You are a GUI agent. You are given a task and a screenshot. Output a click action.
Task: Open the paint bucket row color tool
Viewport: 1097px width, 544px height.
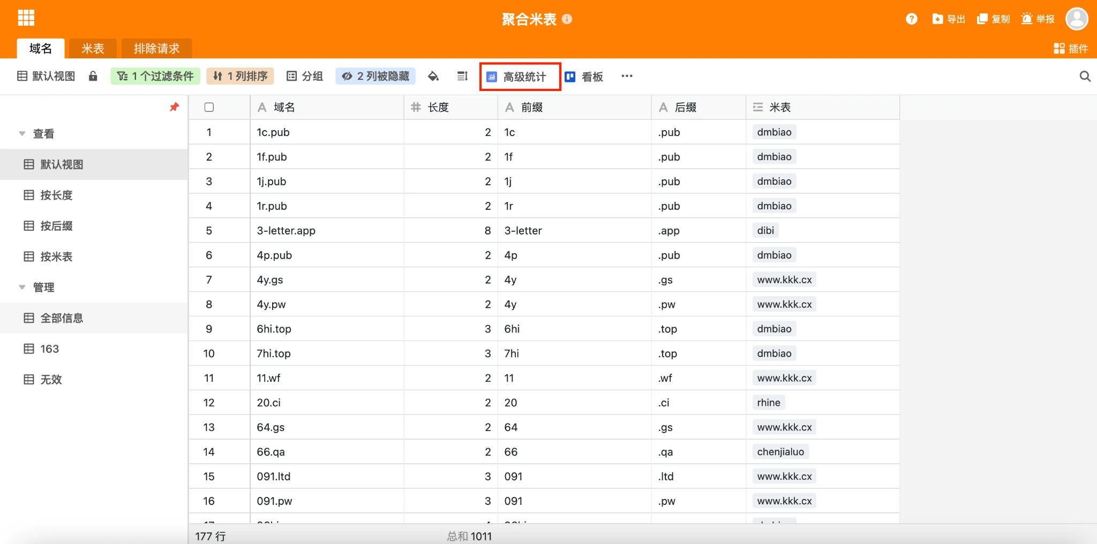pyautogui.click(x=433, y=77)
